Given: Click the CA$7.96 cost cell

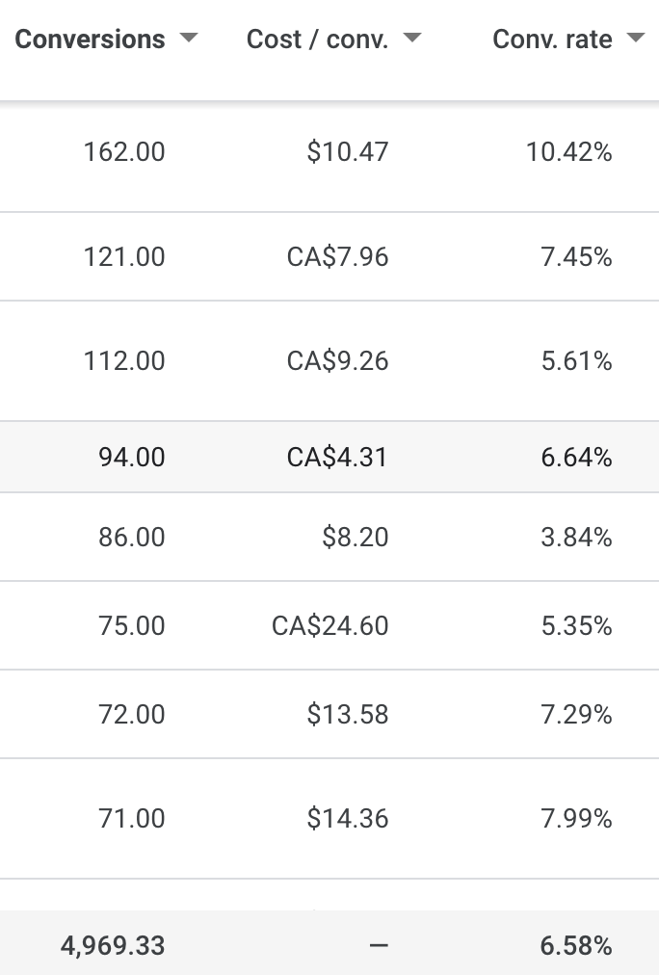Looking at the screenshot, I should (x=337, y=257).
